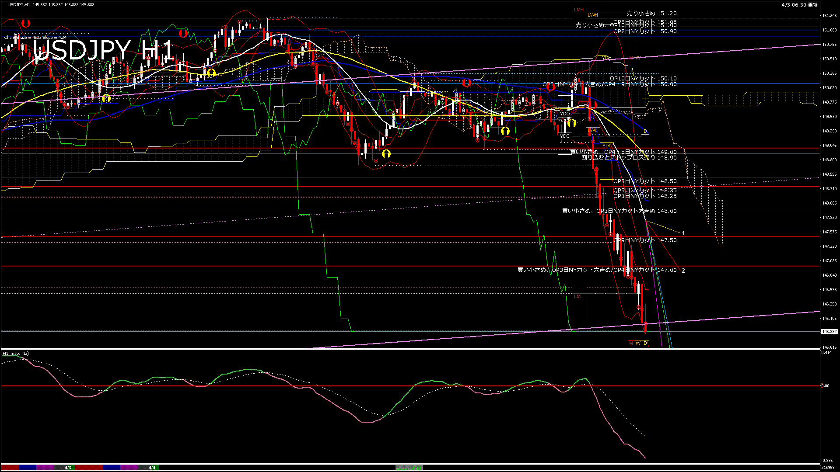Click the yellow up-arrow under the 148.80 swing low
Viewport: 840px width, 472px height.
click(386, 153)
